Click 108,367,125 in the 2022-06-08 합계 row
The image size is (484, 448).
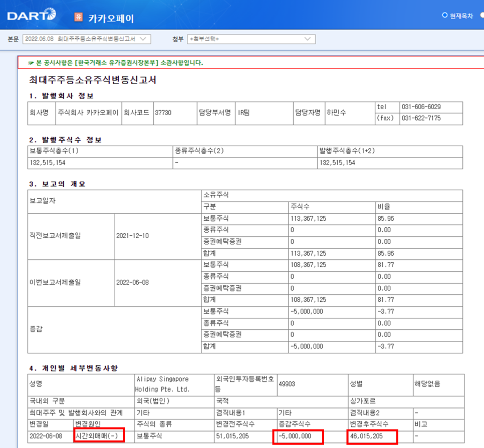pyautogui.click(x=308, y=300)
